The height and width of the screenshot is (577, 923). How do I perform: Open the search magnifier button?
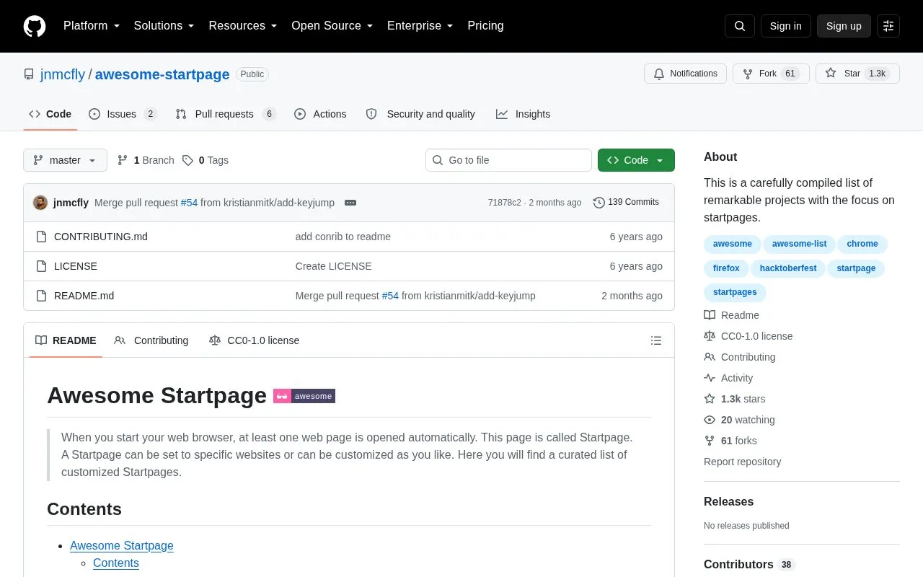[740, 26]
